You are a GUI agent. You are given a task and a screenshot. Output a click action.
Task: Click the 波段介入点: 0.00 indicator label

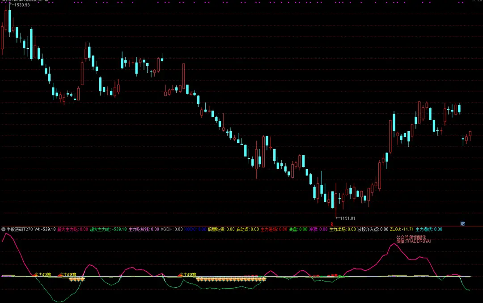click(373, 229)
